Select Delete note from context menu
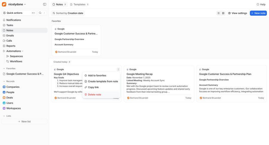The image size is (269, 145). [x=94, y=95]
